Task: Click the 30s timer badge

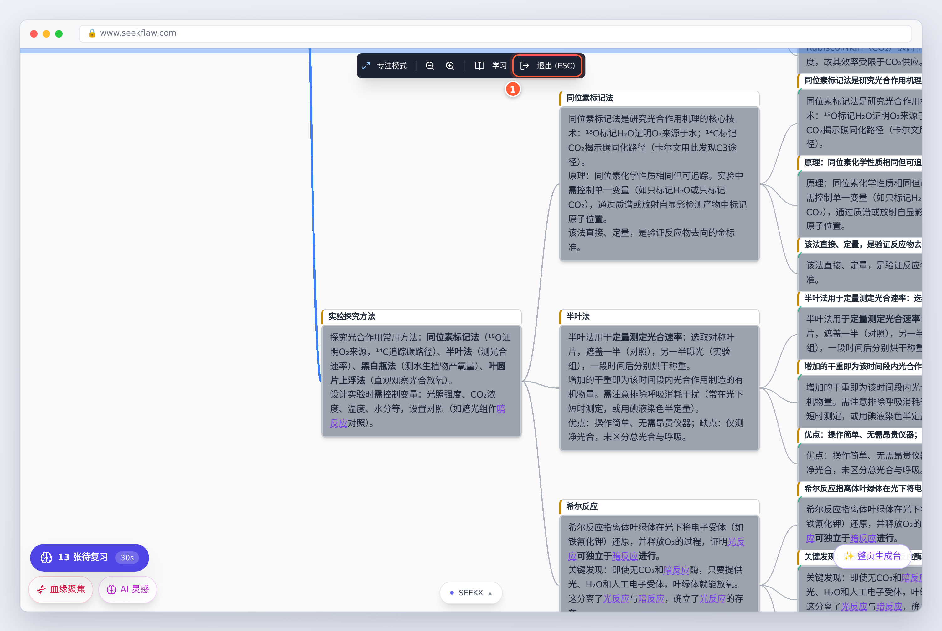Action: coord(127,557)
